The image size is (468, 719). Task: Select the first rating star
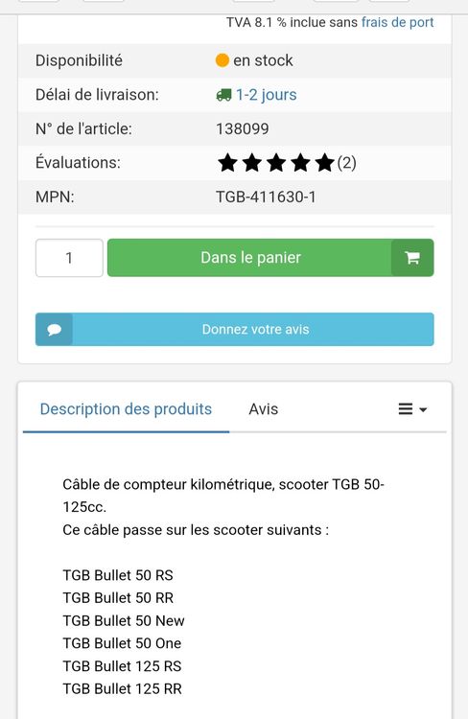[227, 163]
